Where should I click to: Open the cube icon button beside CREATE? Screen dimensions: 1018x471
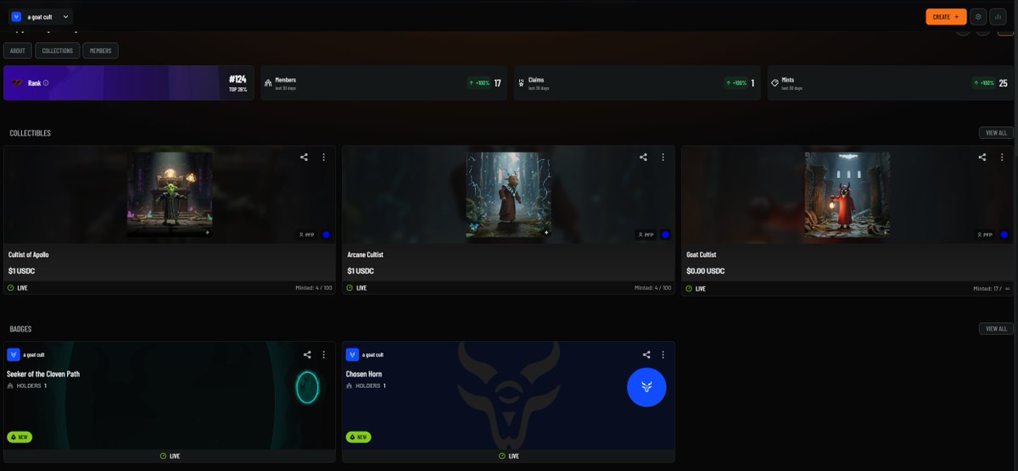point(978,16)
